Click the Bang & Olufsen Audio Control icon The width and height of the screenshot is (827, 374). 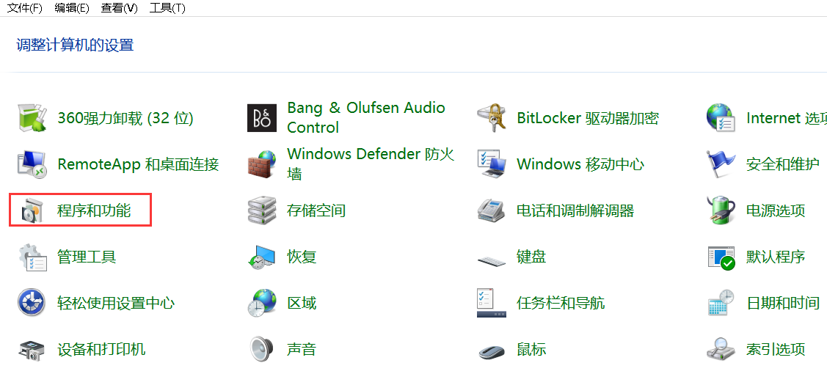click(262, 118)
